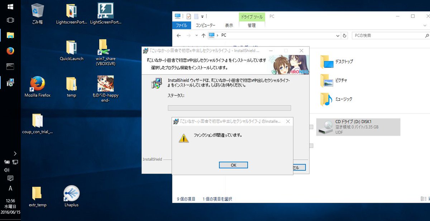The height and width of the screenshot is (221, 430).
Task: Select CD ドライブ (D:) DISK1
Action: [x=358, y=127]
